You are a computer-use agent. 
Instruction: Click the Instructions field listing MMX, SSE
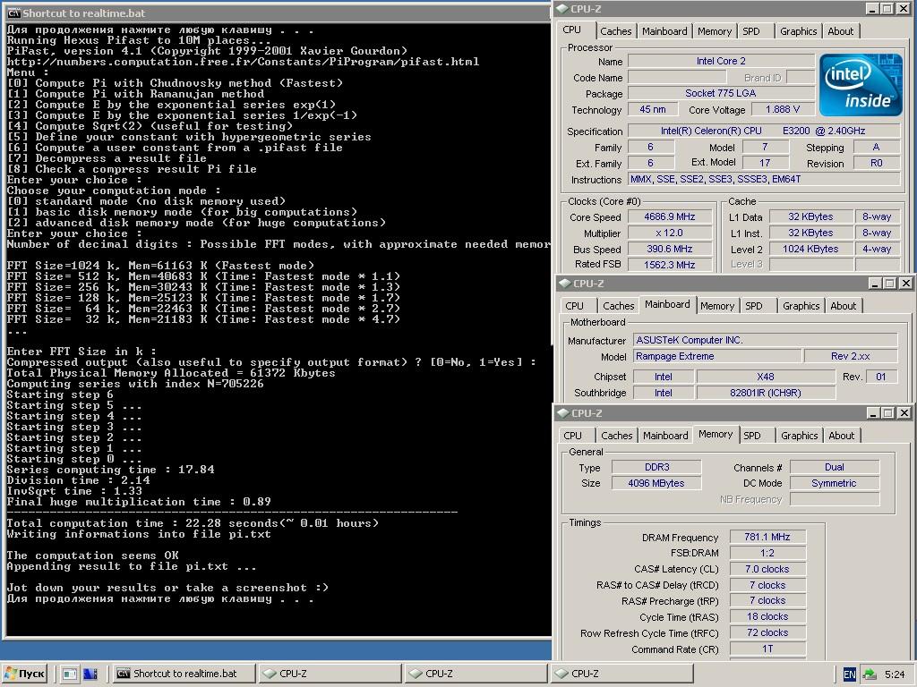click(764, 179)
